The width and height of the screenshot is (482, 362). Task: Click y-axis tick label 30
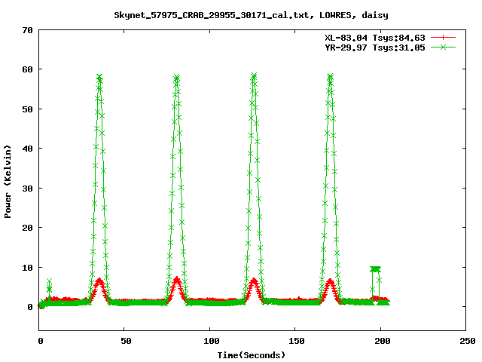click(x=28, y=189)
